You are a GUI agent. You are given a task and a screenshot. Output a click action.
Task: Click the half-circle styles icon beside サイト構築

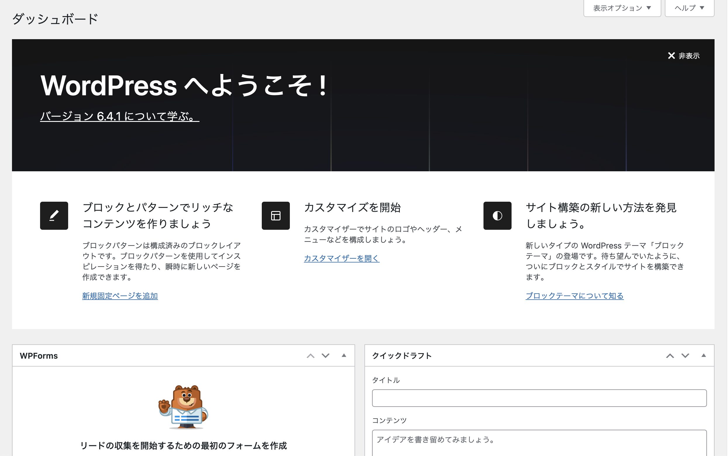[497, 216]
